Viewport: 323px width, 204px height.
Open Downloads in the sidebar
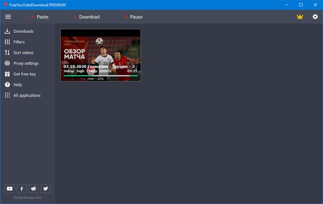coord(23,31)
